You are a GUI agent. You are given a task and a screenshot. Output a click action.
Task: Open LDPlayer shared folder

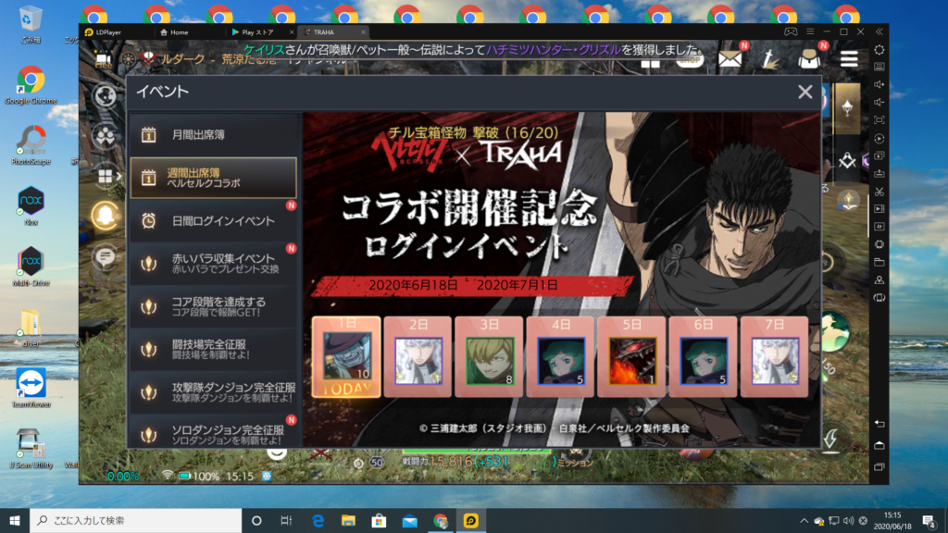point(879,262)
